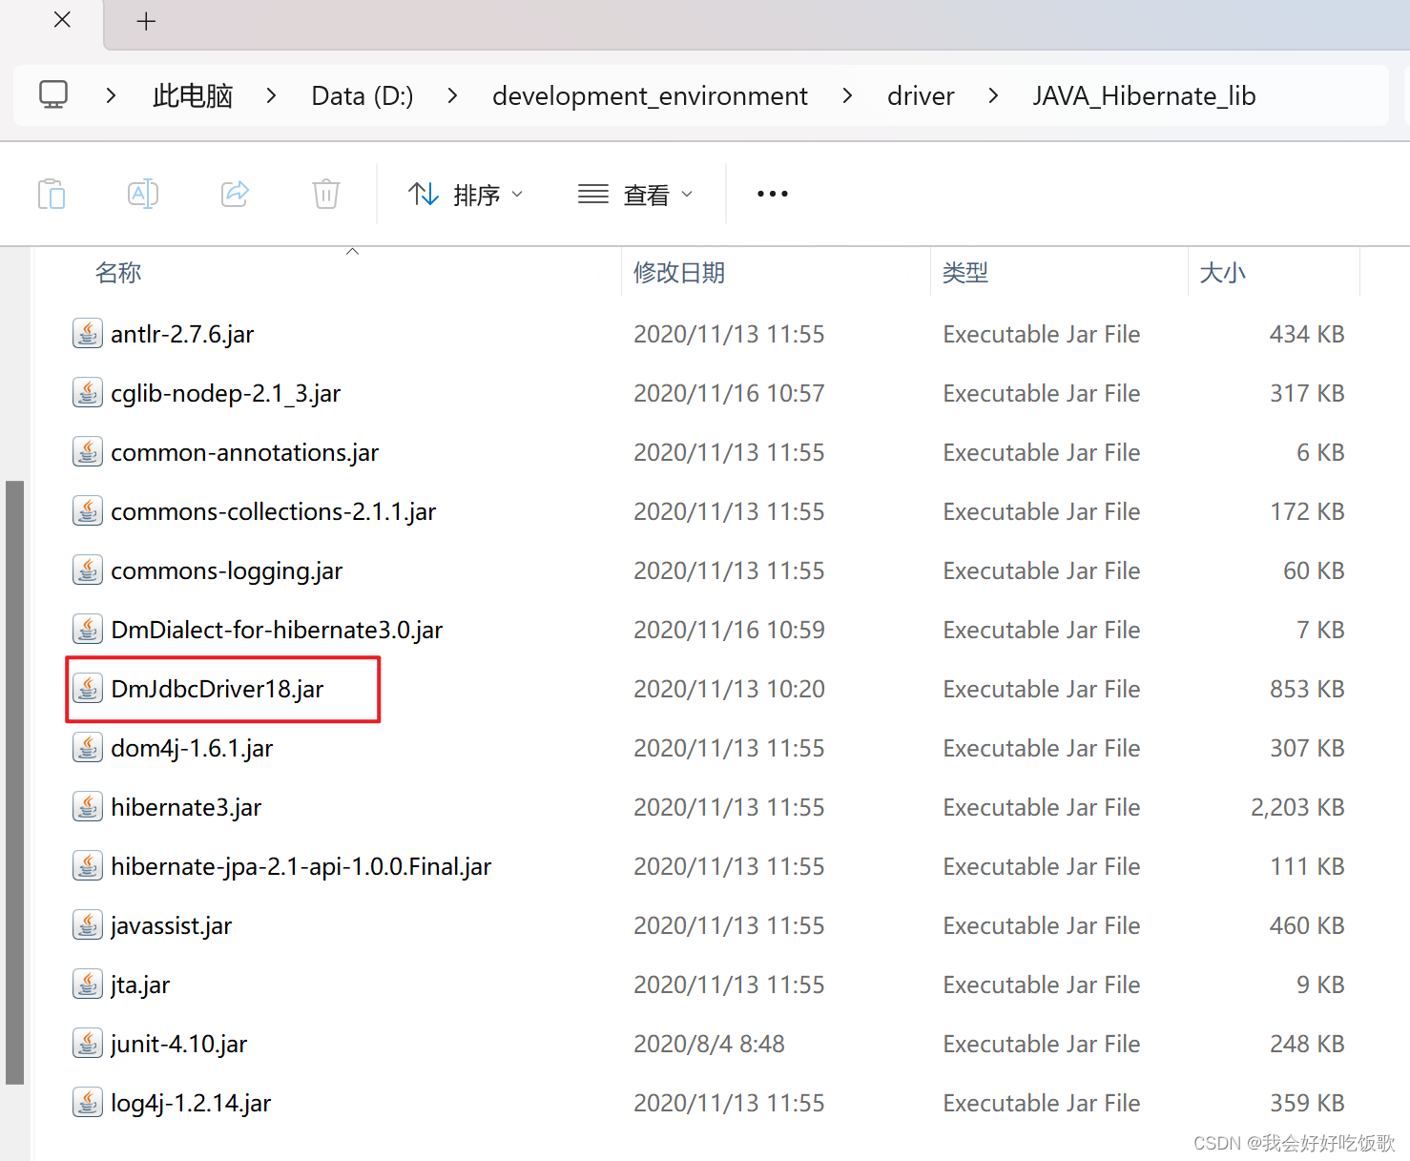The height and width of the screenshot is (1161, 1410).
Task: Navigate to driver breadcrumb folder
Action: click(x=921, y=95)
